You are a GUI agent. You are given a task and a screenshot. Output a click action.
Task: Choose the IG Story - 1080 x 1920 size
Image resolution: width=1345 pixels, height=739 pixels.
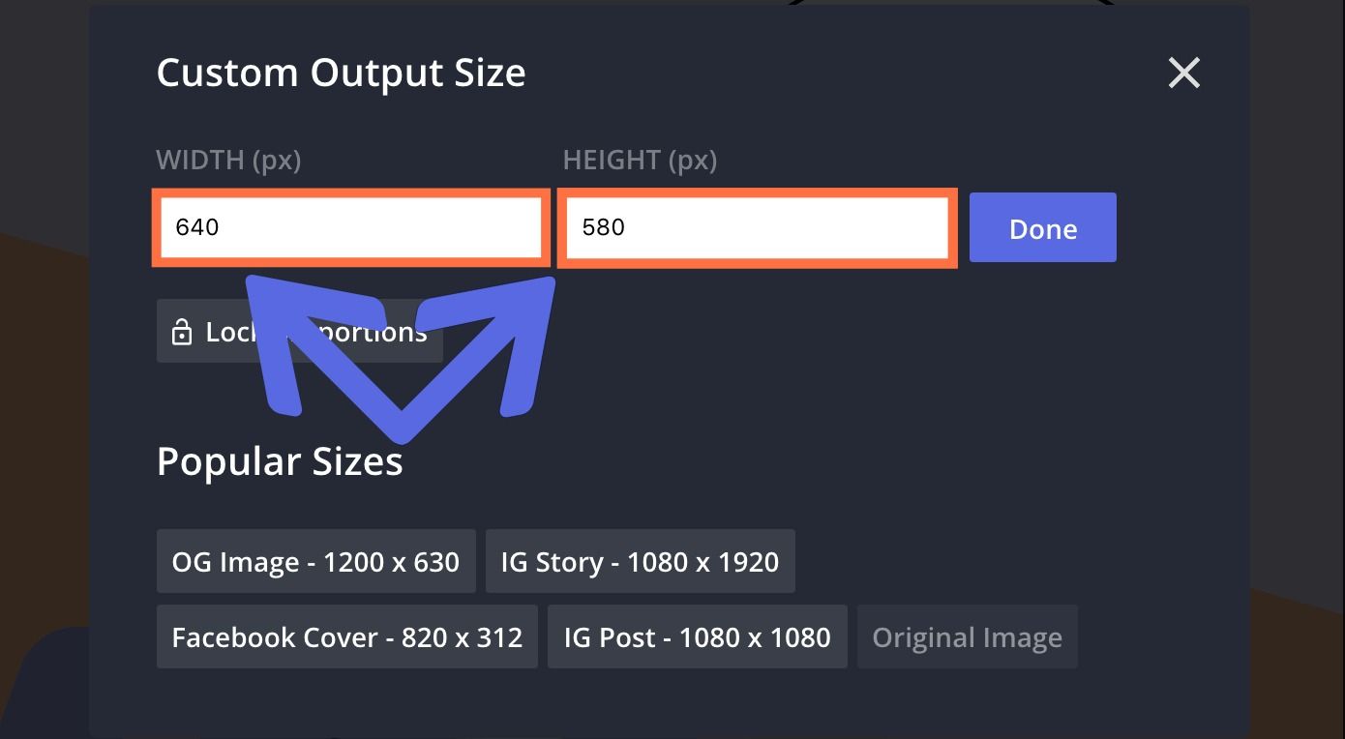pyautogui.click(x=640, y=562)
